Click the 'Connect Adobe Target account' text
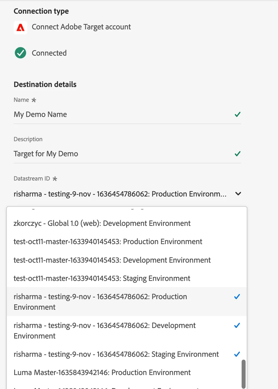 pos(81,27)
